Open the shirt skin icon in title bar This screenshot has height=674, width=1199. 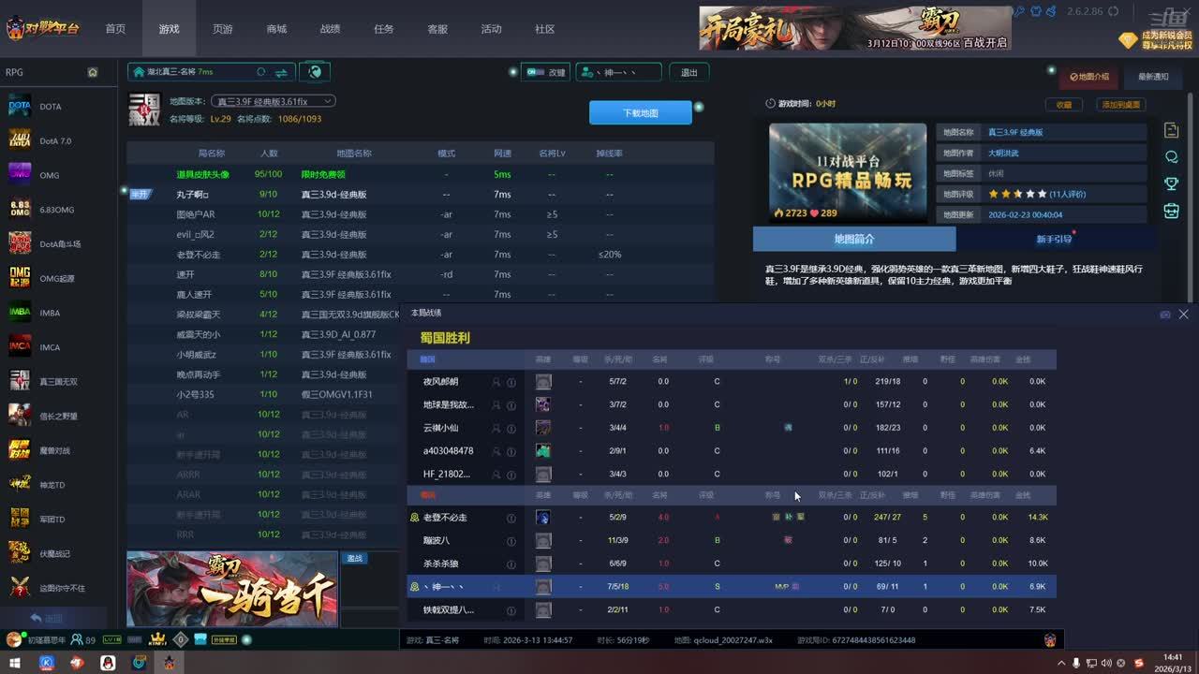pyautogui.click(x=1036, y=11)
